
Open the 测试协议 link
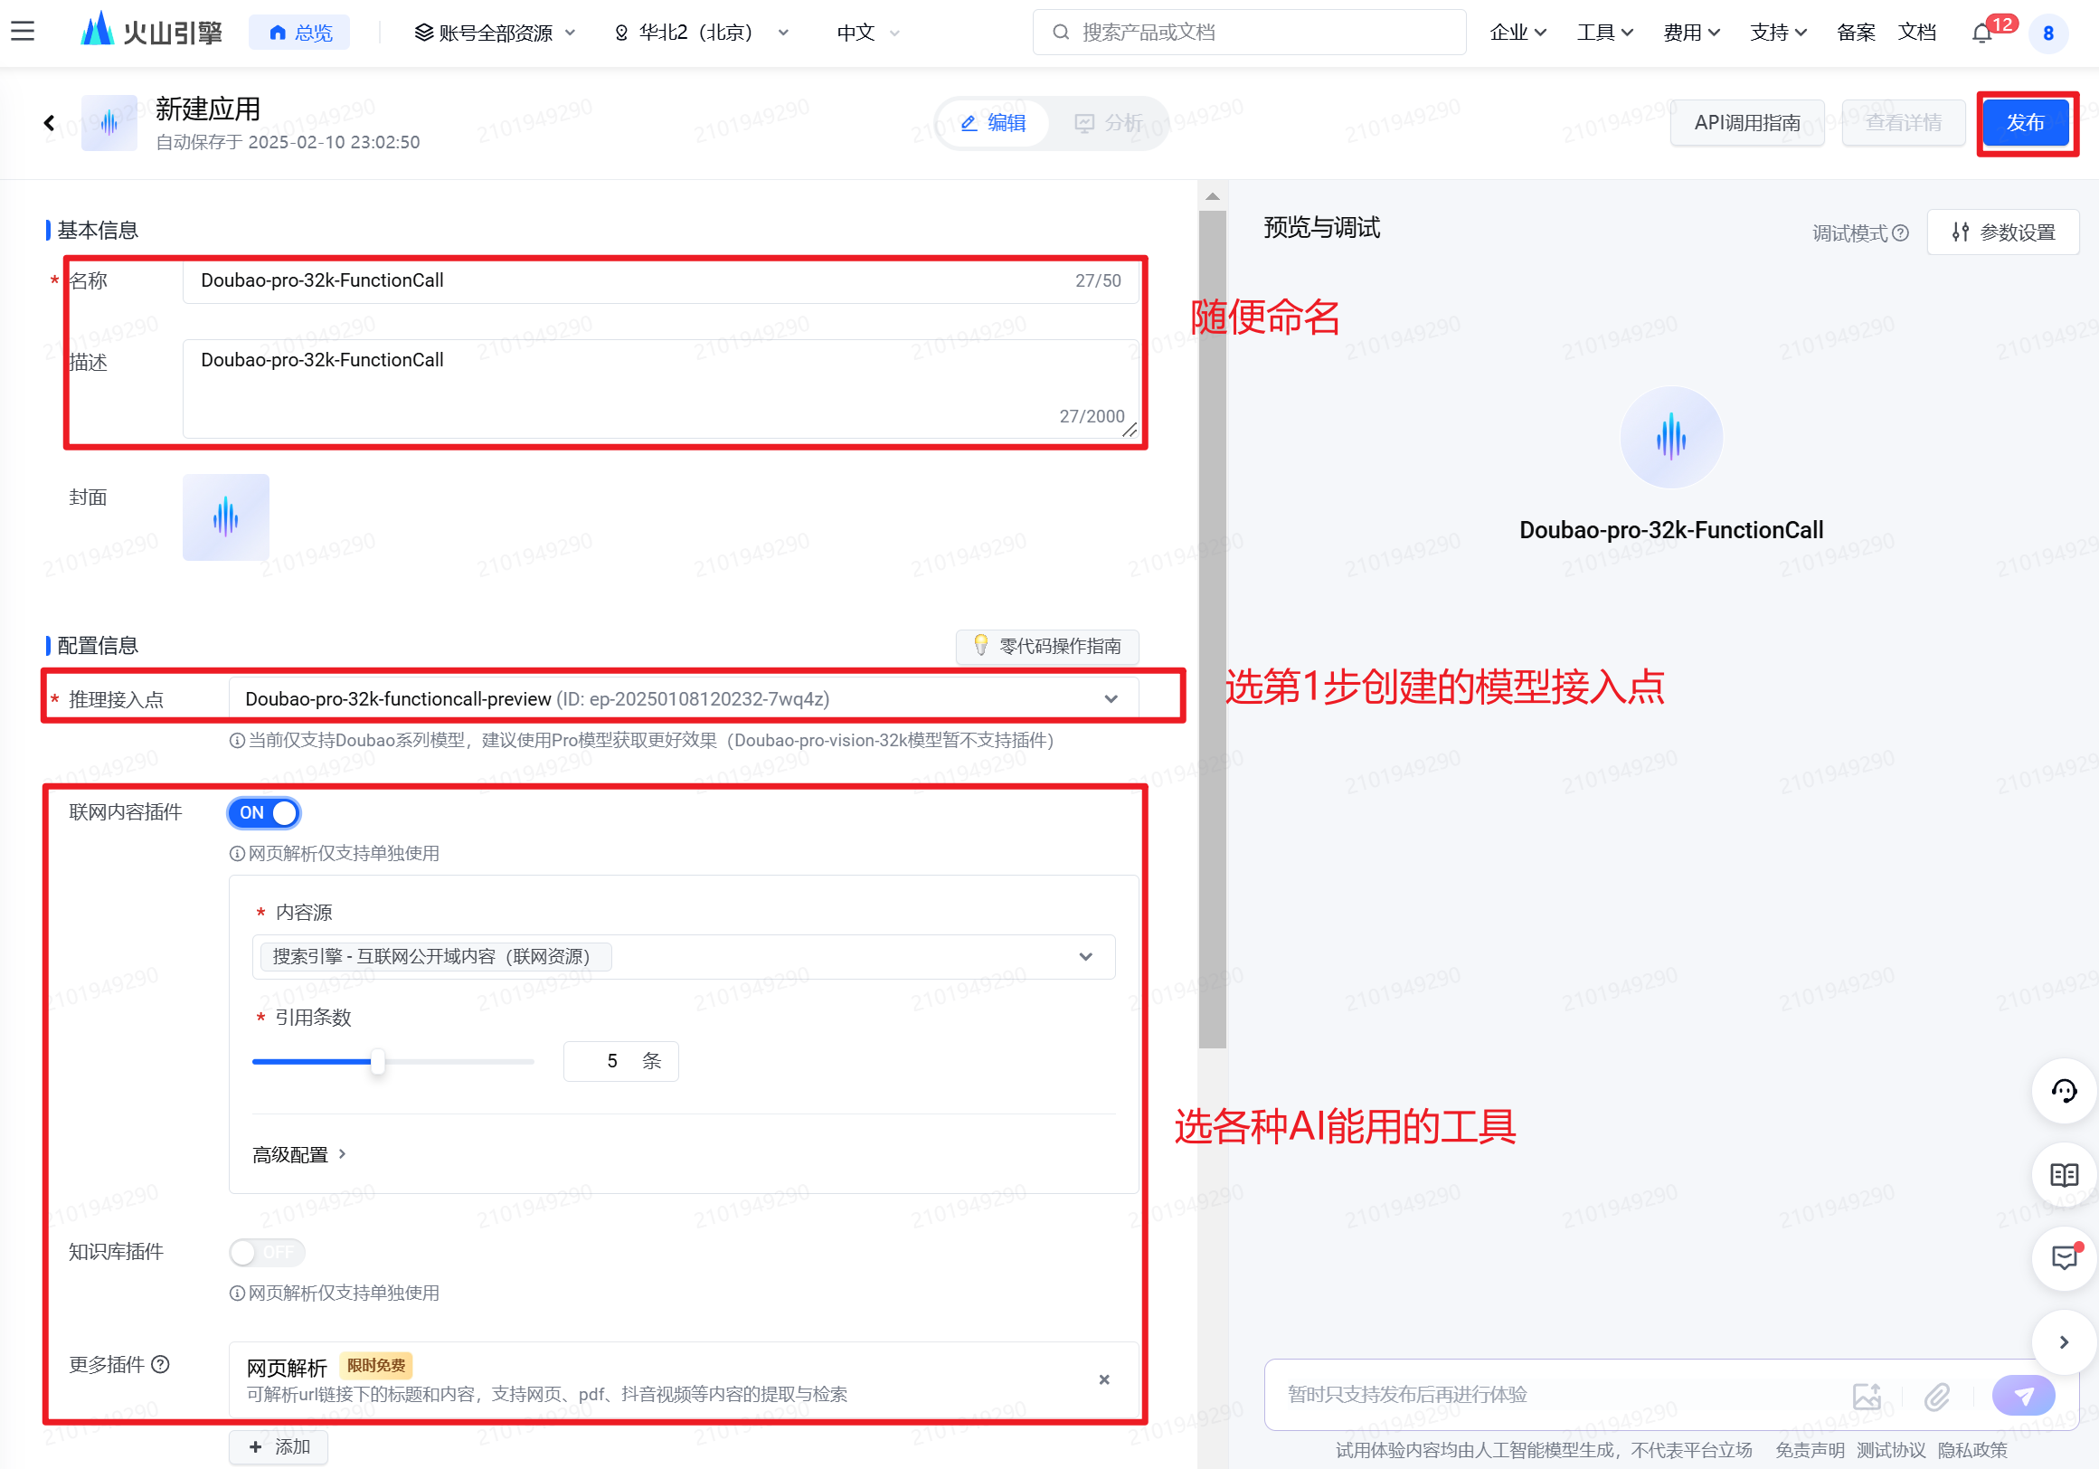click(1891, 1449)
